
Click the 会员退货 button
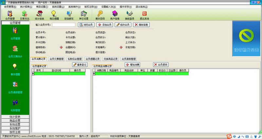pyautogui.click(x=161, y=65)
